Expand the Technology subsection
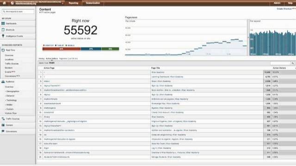This screenshot has height=166, width=296. [x=11, y=101]
